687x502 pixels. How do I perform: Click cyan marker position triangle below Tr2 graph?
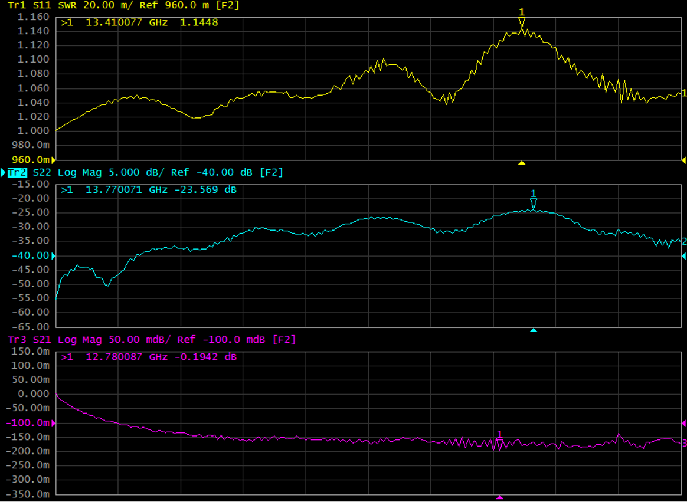coord(534,330)
